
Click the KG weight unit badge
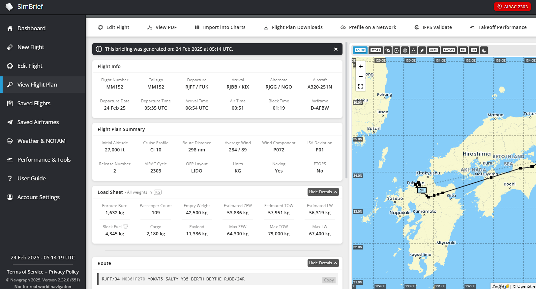click(x=158, y=192)
